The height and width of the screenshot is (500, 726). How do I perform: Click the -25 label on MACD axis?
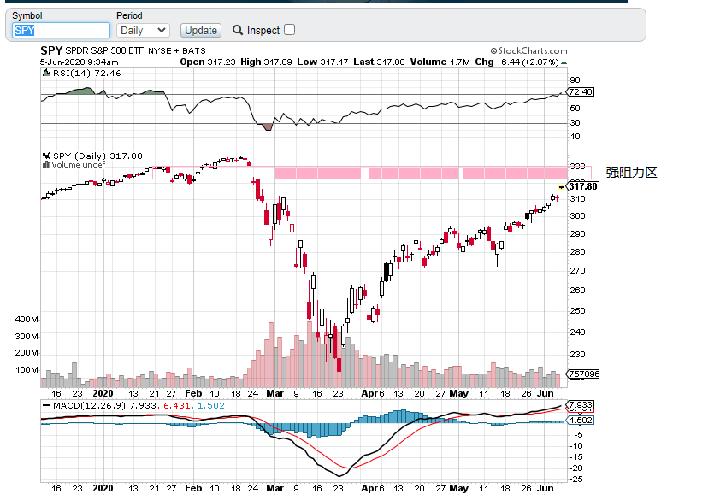(x=576, y=479)
